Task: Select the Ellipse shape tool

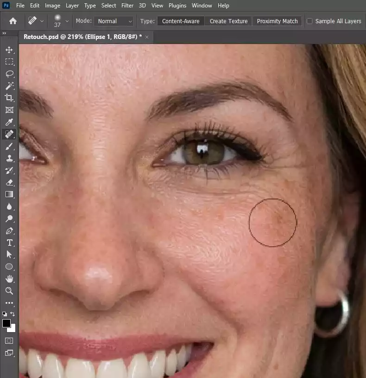Action: [9, 267]
